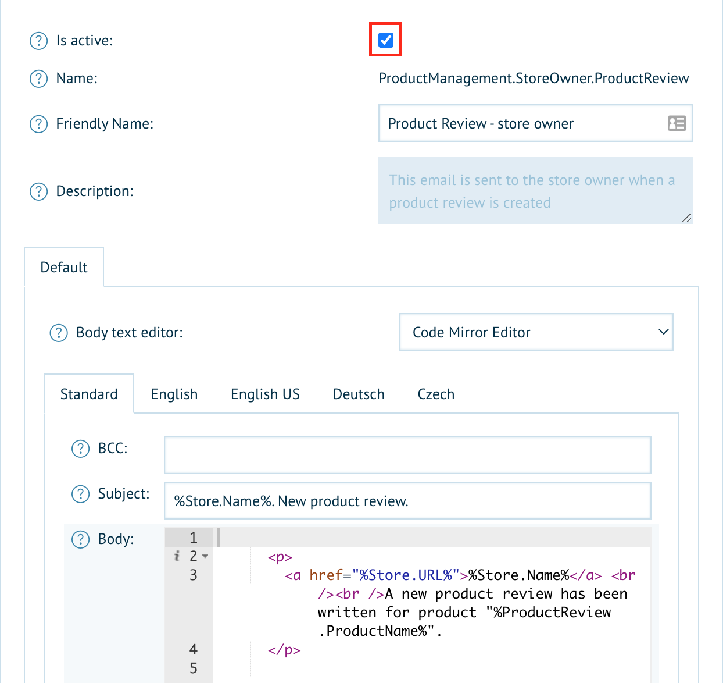
Task: Show help for Description field
Action: pyautogui.click(x=38, y=191)
